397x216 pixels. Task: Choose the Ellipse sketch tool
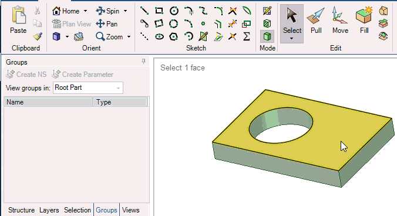pyautogui.click(x=159, y=36)
